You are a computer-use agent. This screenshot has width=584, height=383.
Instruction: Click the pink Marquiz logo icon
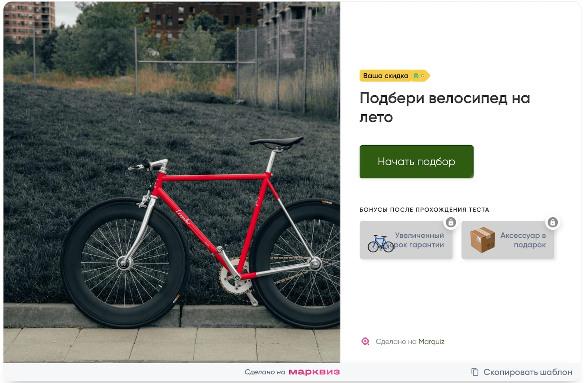(x=365, y=341)
